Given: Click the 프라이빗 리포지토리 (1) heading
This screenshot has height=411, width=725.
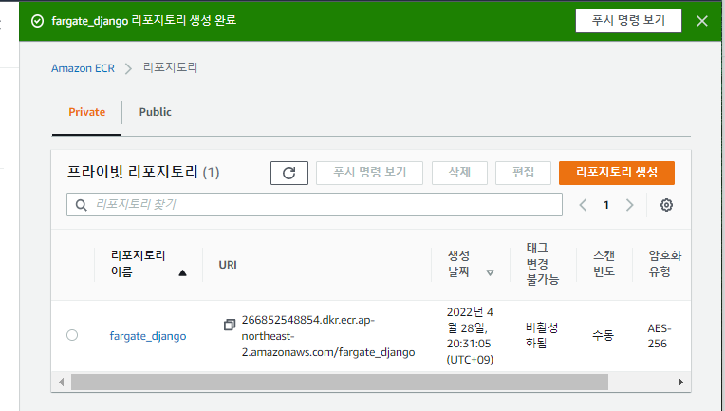Looking at the screenshot, I should (143, 173).
